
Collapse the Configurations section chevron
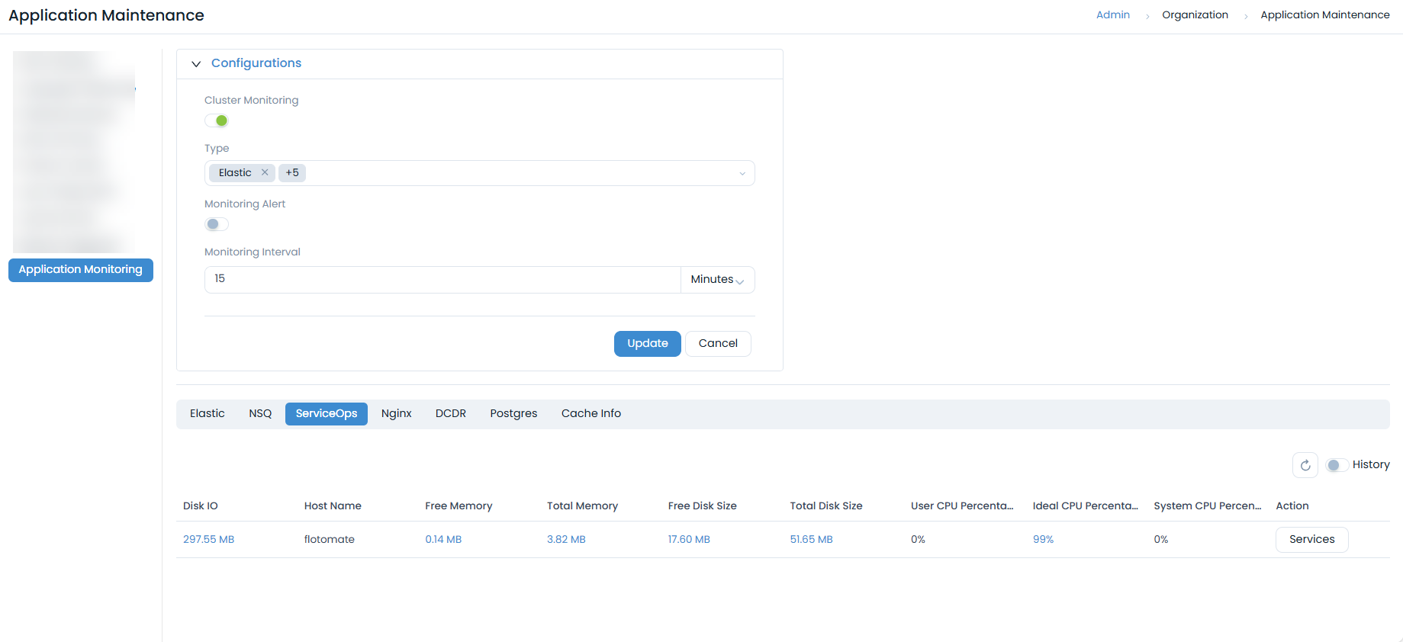(x=196, y=64)
